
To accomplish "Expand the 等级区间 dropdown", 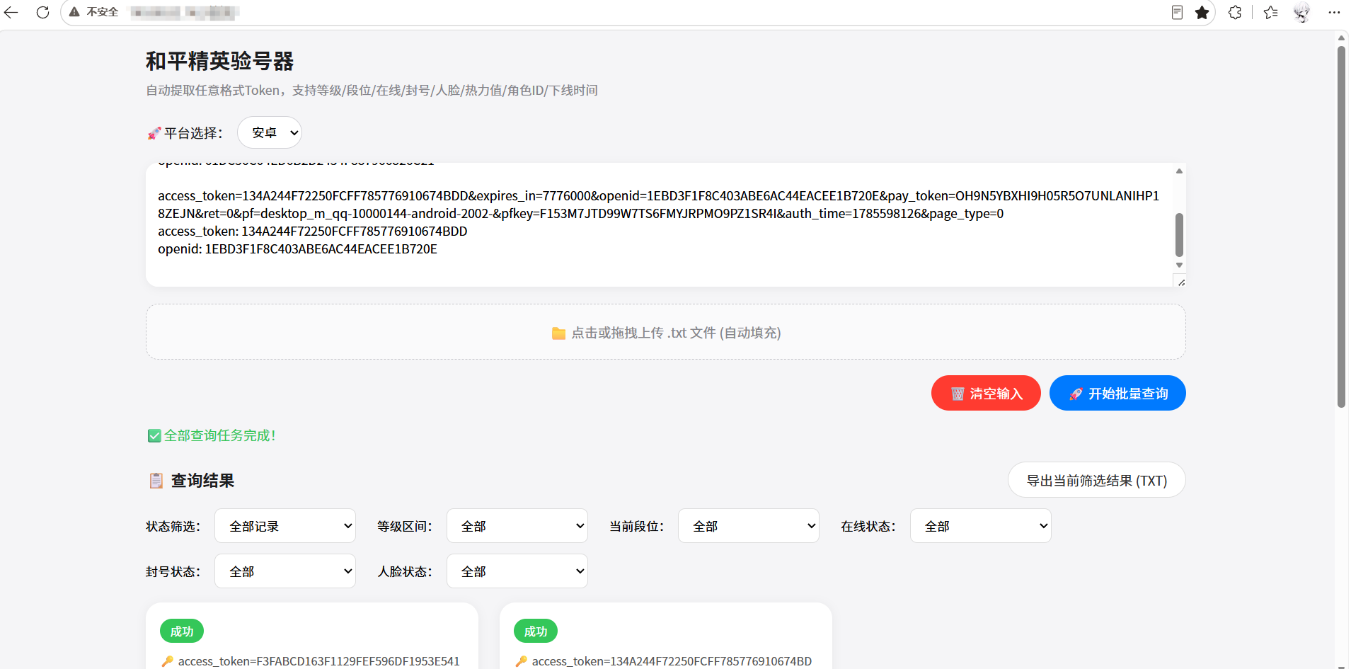I will (517, 526).
